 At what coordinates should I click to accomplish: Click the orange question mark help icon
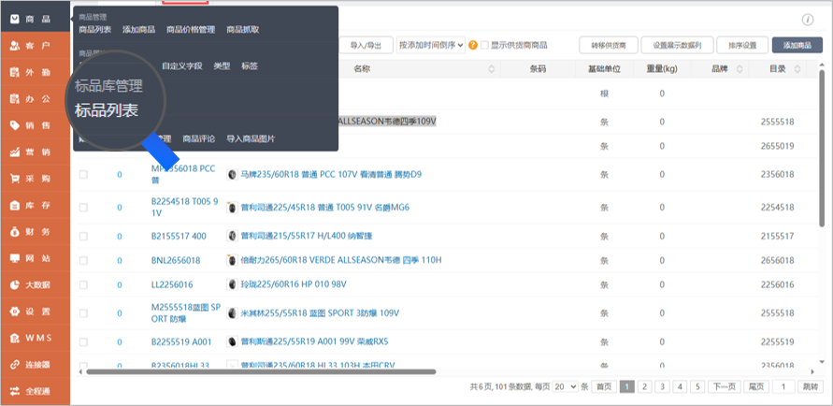(473, 45)
